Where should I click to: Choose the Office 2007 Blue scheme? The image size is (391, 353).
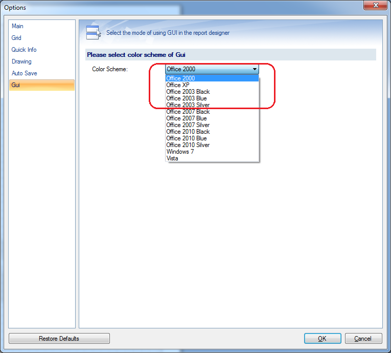point(212,118)
